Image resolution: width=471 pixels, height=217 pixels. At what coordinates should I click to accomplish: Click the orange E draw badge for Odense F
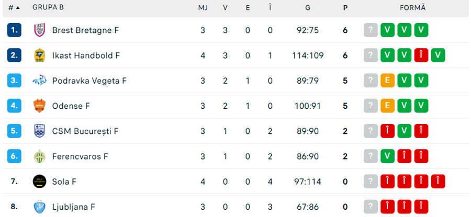(387, 106)
